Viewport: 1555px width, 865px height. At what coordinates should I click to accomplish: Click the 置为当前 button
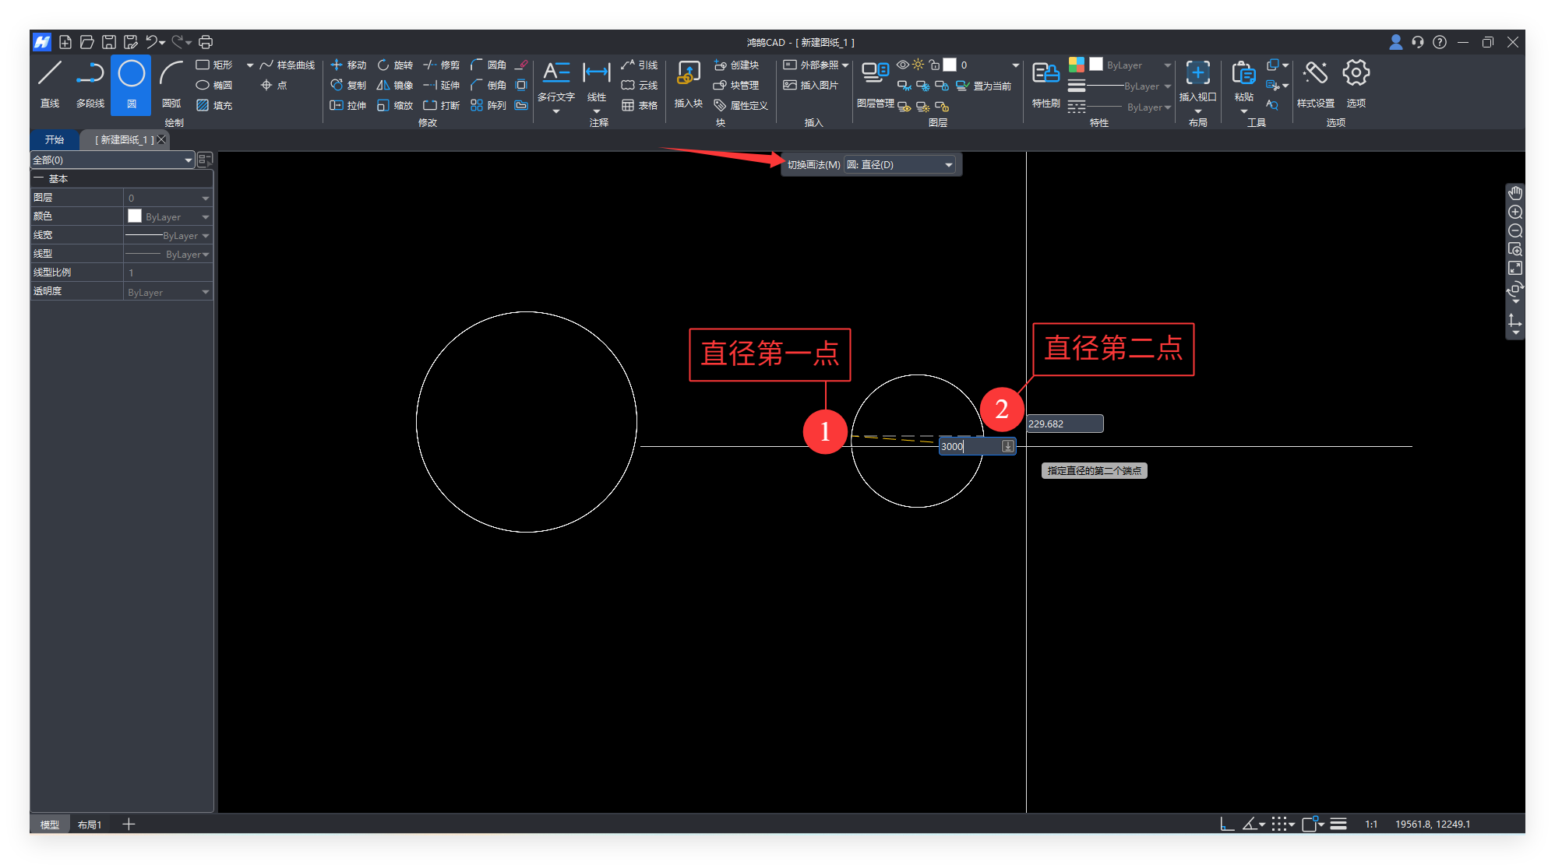pos(984,86)
